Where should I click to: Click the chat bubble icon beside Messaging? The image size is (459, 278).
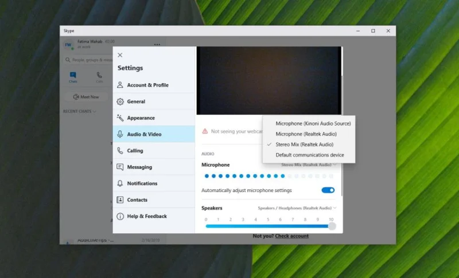tap(120, 167)
